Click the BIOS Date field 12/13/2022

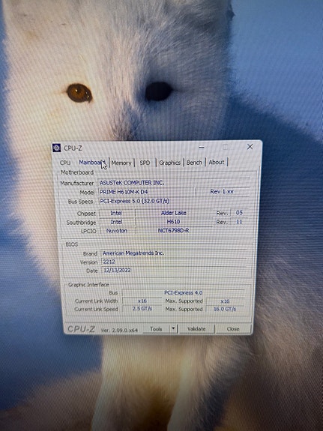point(174,270)
